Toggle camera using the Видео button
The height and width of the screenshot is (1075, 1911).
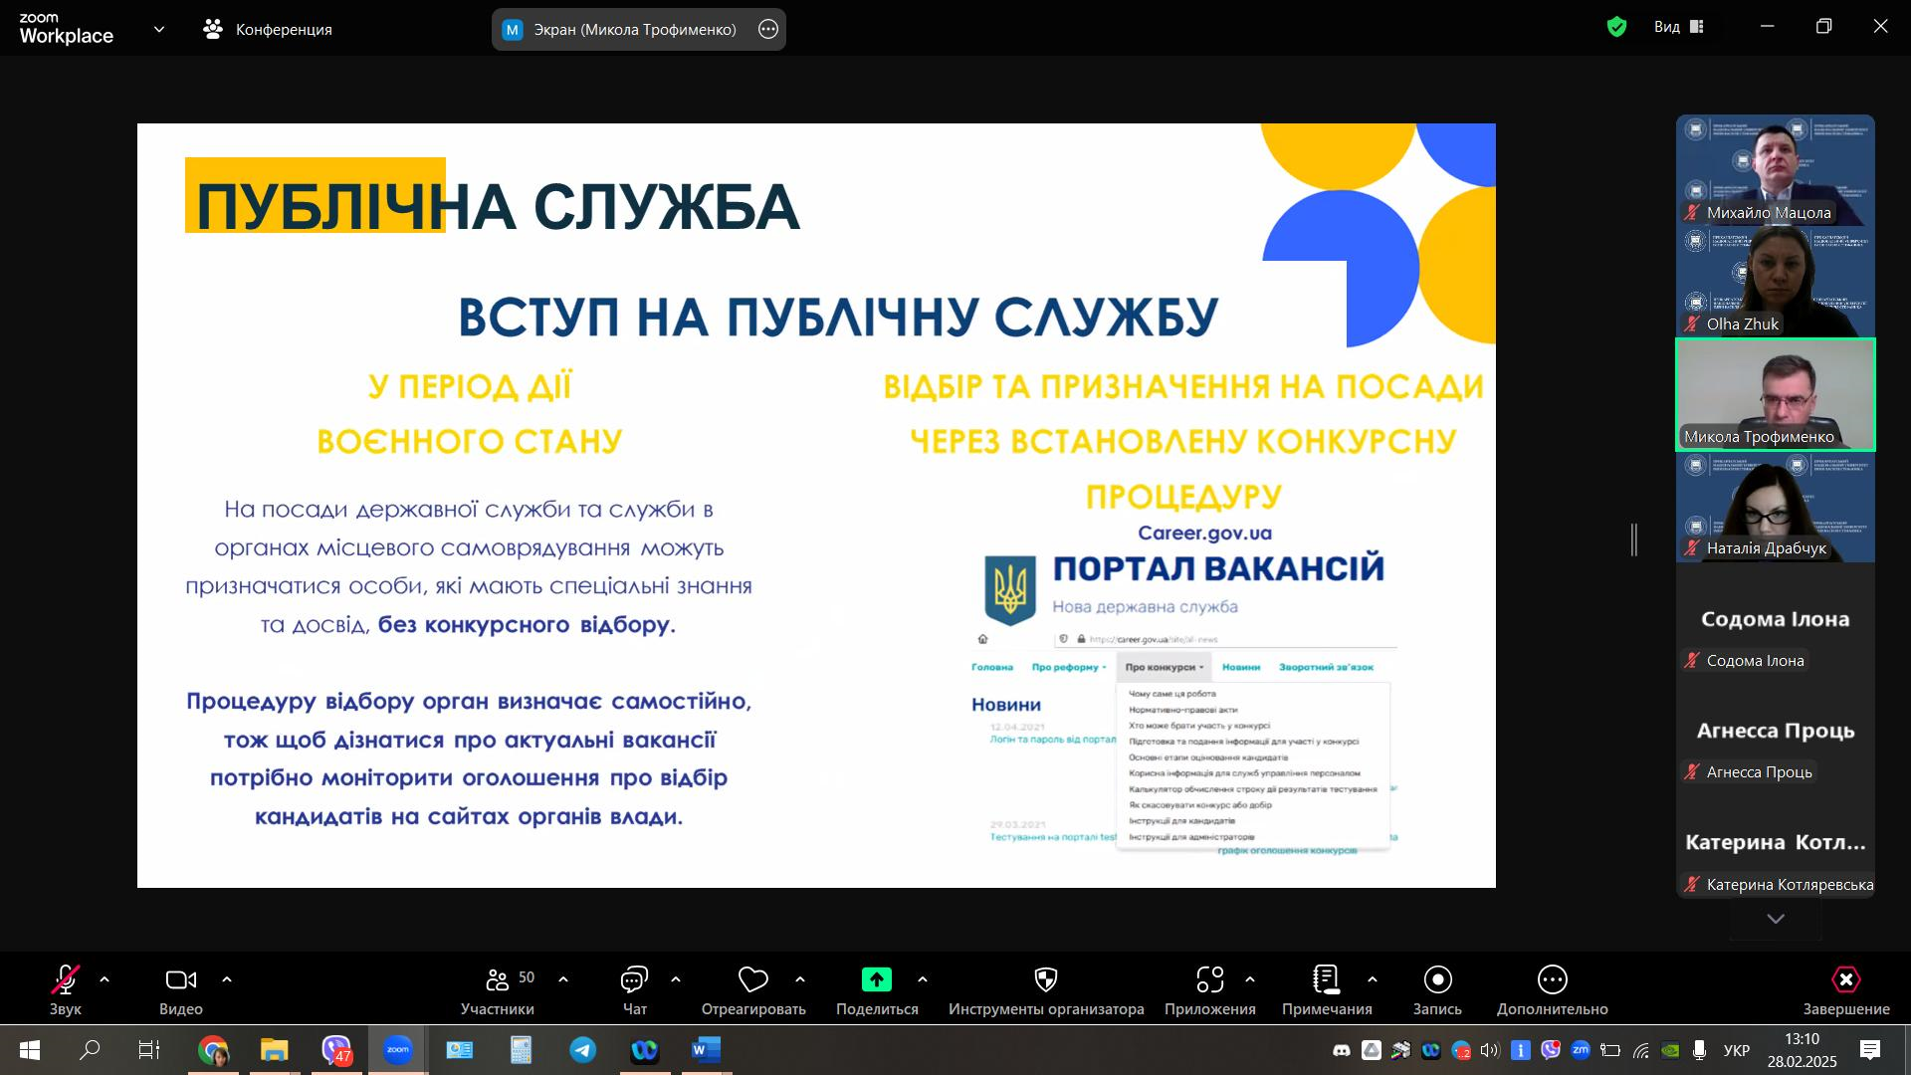tap(180, 981)
